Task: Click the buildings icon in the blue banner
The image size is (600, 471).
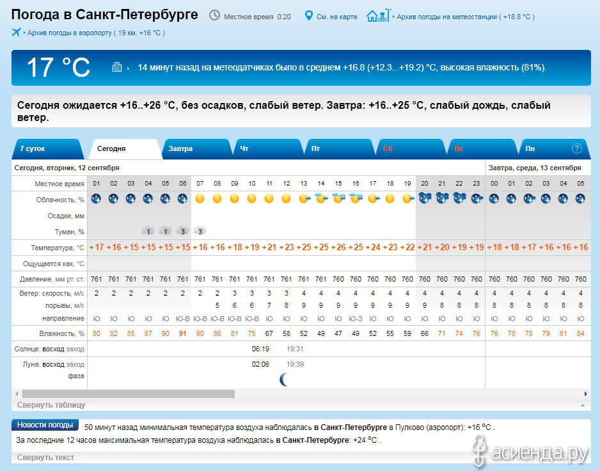Action: coord(116,67)
